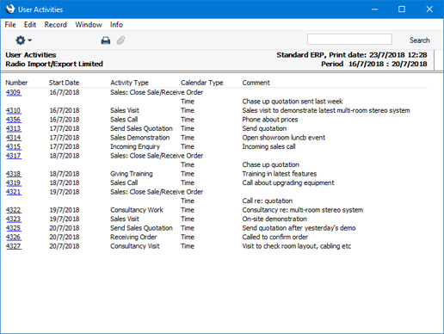
Task: Click the Comment column header
Action: click(x=256, y=83)
